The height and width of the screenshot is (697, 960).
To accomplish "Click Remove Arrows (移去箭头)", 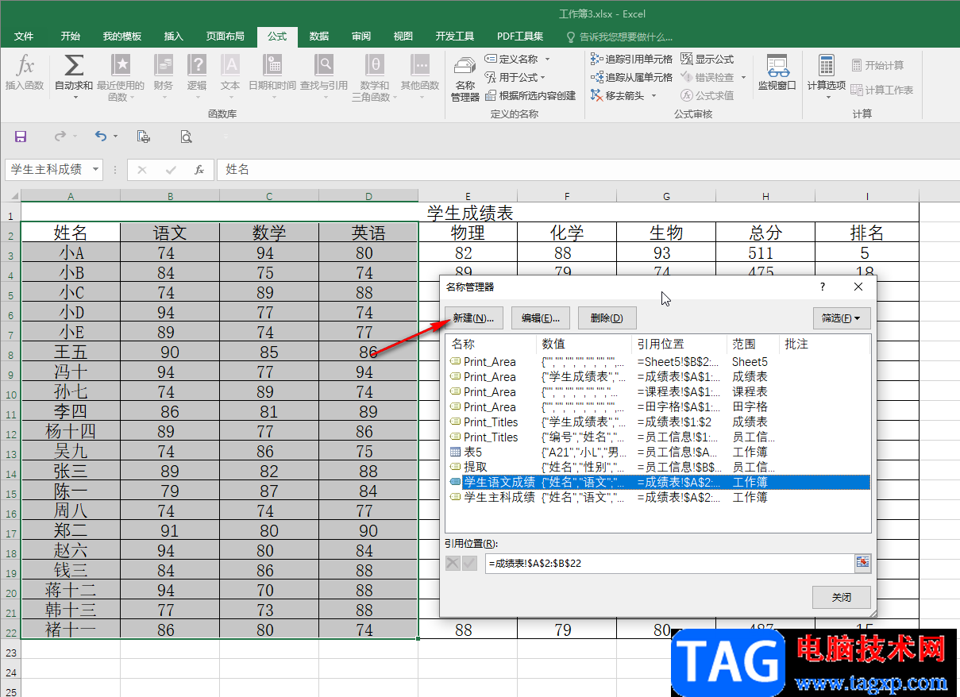I will pos(619,95).
